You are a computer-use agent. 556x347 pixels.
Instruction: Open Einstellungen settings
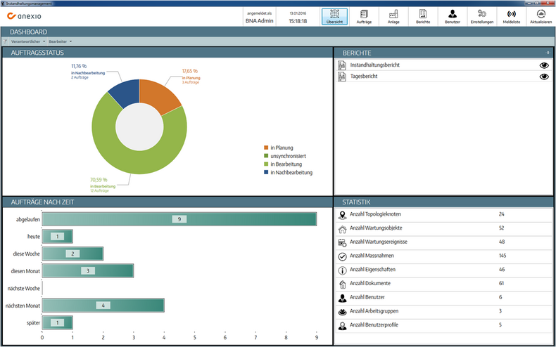[x=482, y=16]
